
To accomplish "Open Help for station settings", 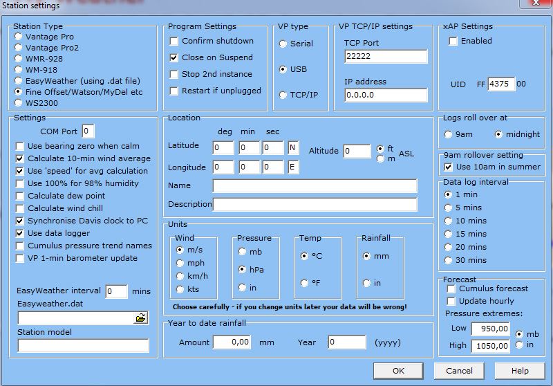I will coord(520,371).
